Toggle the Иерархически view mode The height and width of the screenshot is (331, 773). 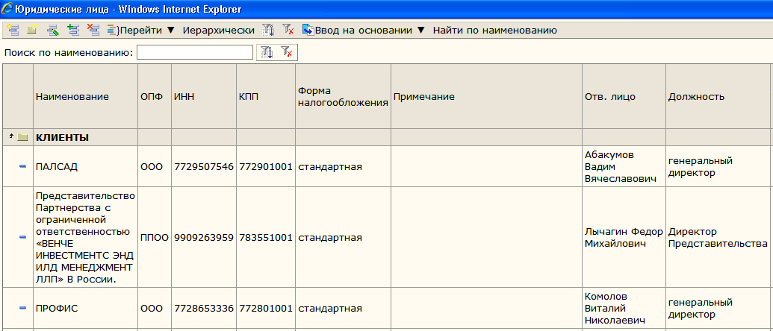[218, 30]
